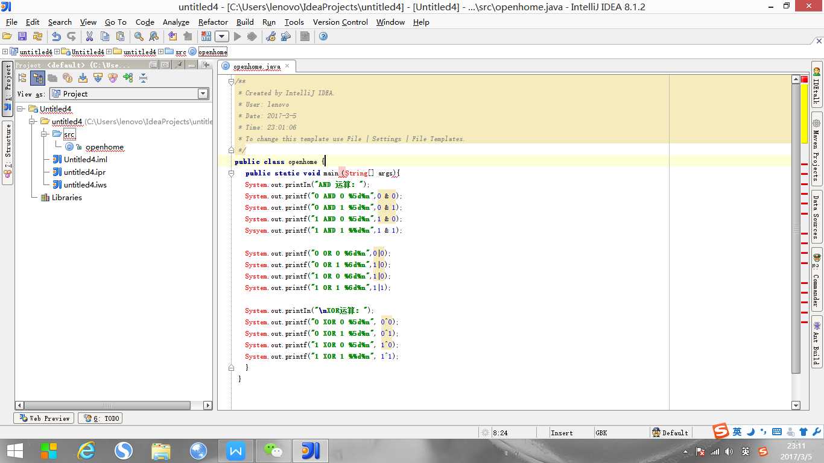The width and height of the screenshot is (824, 463).
Task: Click the Make Project binary icon
Action: [x=206, y=36]
